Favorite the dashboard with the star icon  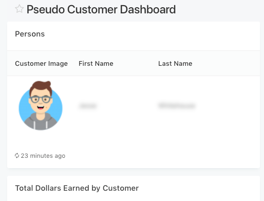19,9
